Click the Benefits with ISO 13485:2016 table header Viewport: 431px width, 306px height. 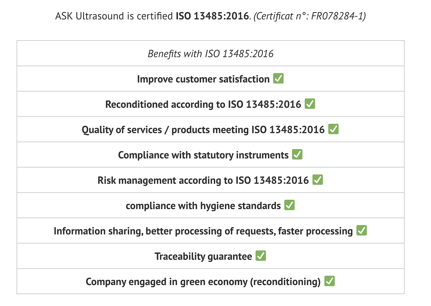tap(210, 54)
